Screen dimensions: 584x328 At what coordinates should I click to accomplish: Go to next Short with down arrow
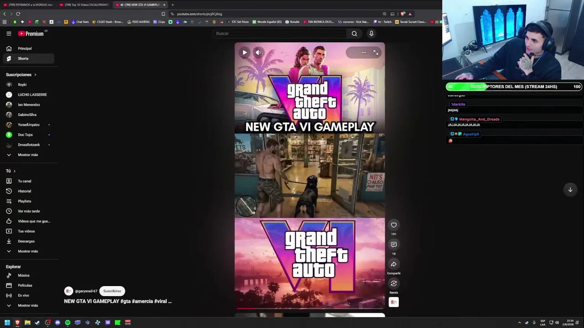tap(570, 190)
